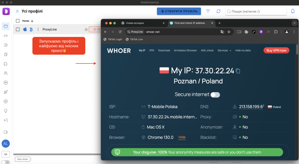The image size is (299, 164).
Task: Open the puzzle-piece extensions section in sidebar
Action: (x=6, y=64)
